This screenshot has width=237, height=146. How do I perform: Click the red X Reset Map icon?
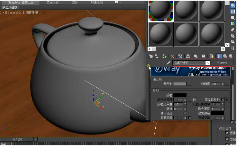click(172, 56)
